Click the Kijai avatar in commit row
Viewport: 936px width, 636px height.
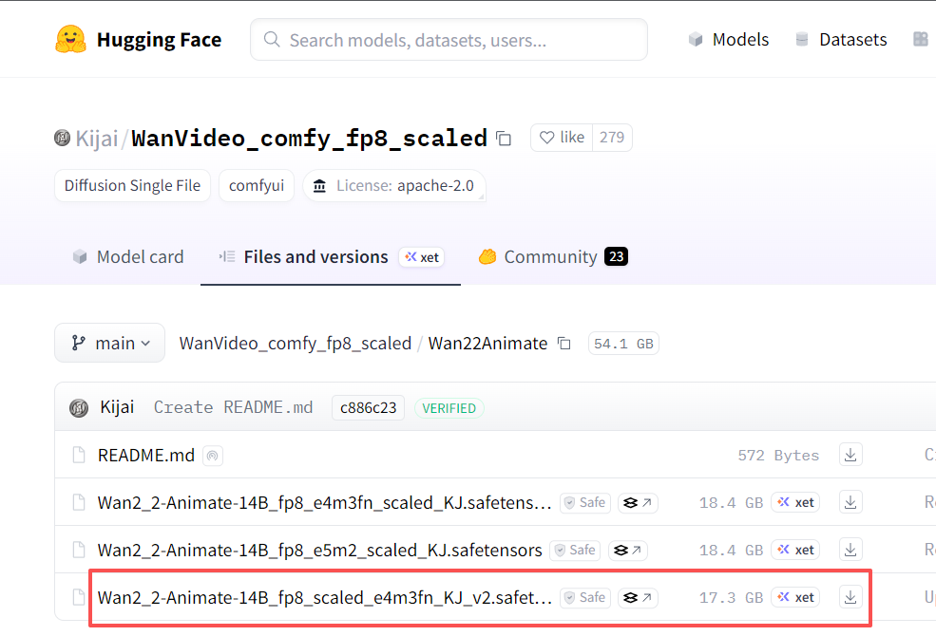pos(79,408)
